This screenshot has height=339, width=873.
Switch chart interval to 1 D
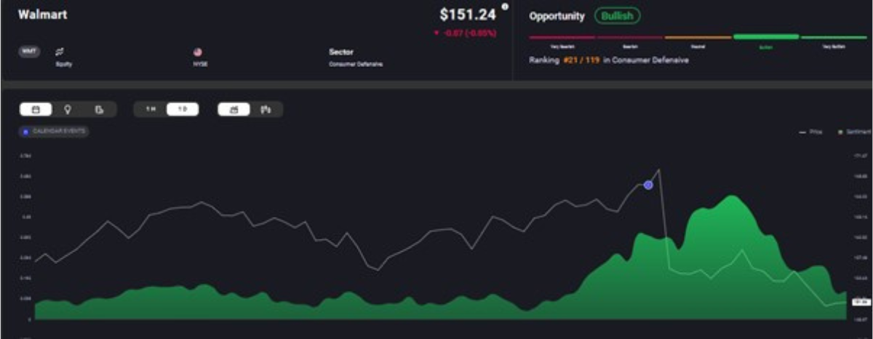(183, 109)
